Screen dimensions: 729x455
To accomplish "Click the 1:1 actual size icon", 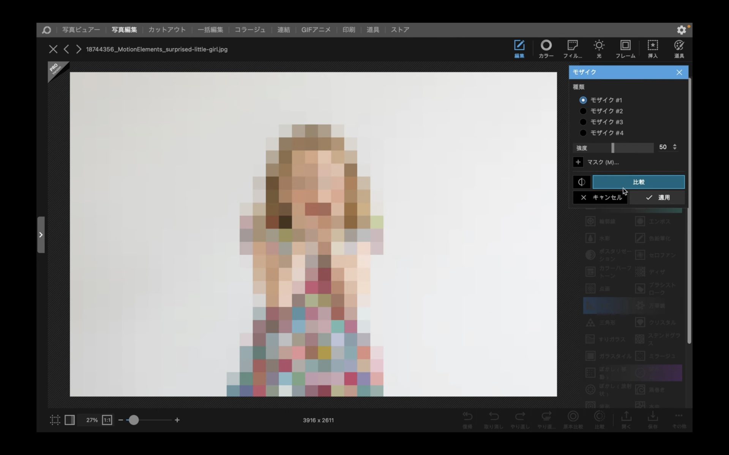I will tap(107, 420).
